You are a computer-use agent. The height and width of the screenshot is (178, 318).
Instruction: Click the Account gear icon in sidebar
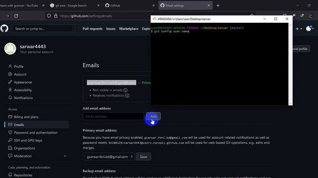tap(10, 74)
